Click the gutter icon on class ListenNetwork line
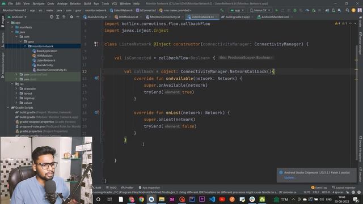The height and width of the screenshot is (204, 363). [x=96, y=44]
